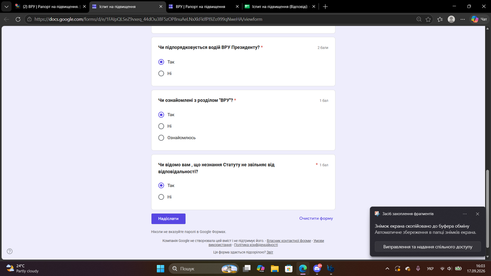The image size is (491, 276).
Task: Open File Explorer from the taskbar
Action: (x=274, y=268)
